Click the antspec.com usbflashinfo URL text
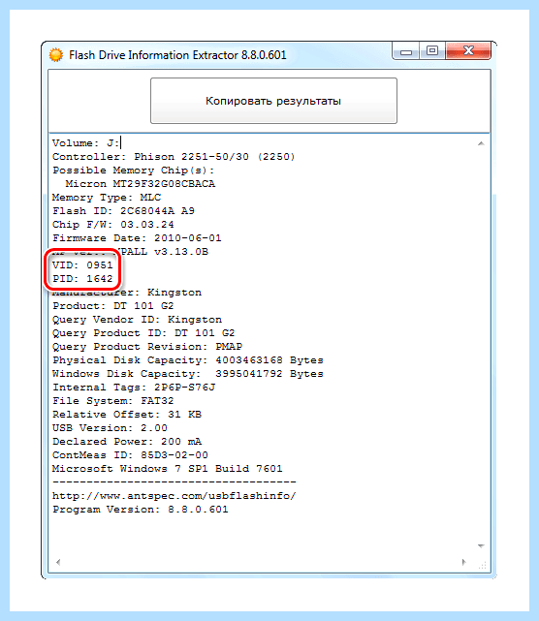The height and width of the screenshot is (621, 539). 174,495
